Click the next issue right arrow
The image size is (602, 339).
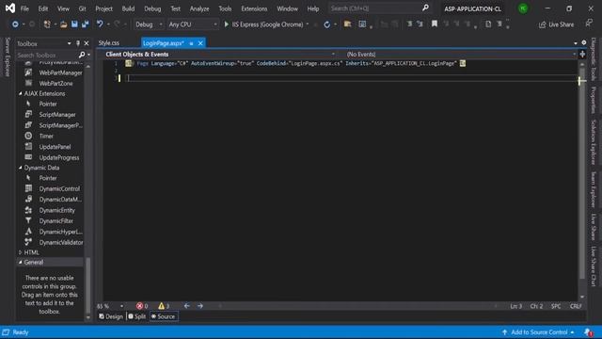click(200, 306)
